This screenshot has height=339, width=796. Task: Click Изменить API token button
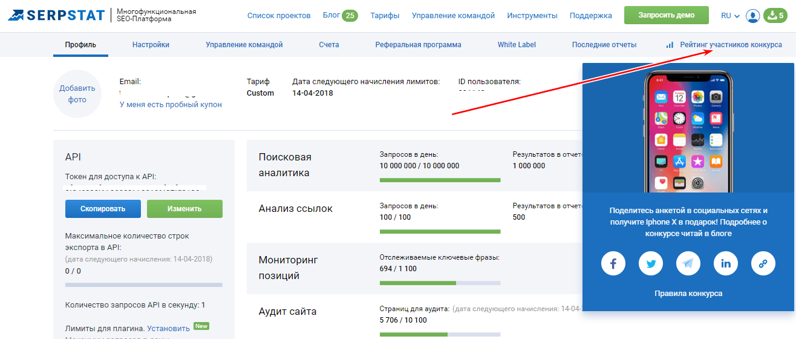point(184,209)
